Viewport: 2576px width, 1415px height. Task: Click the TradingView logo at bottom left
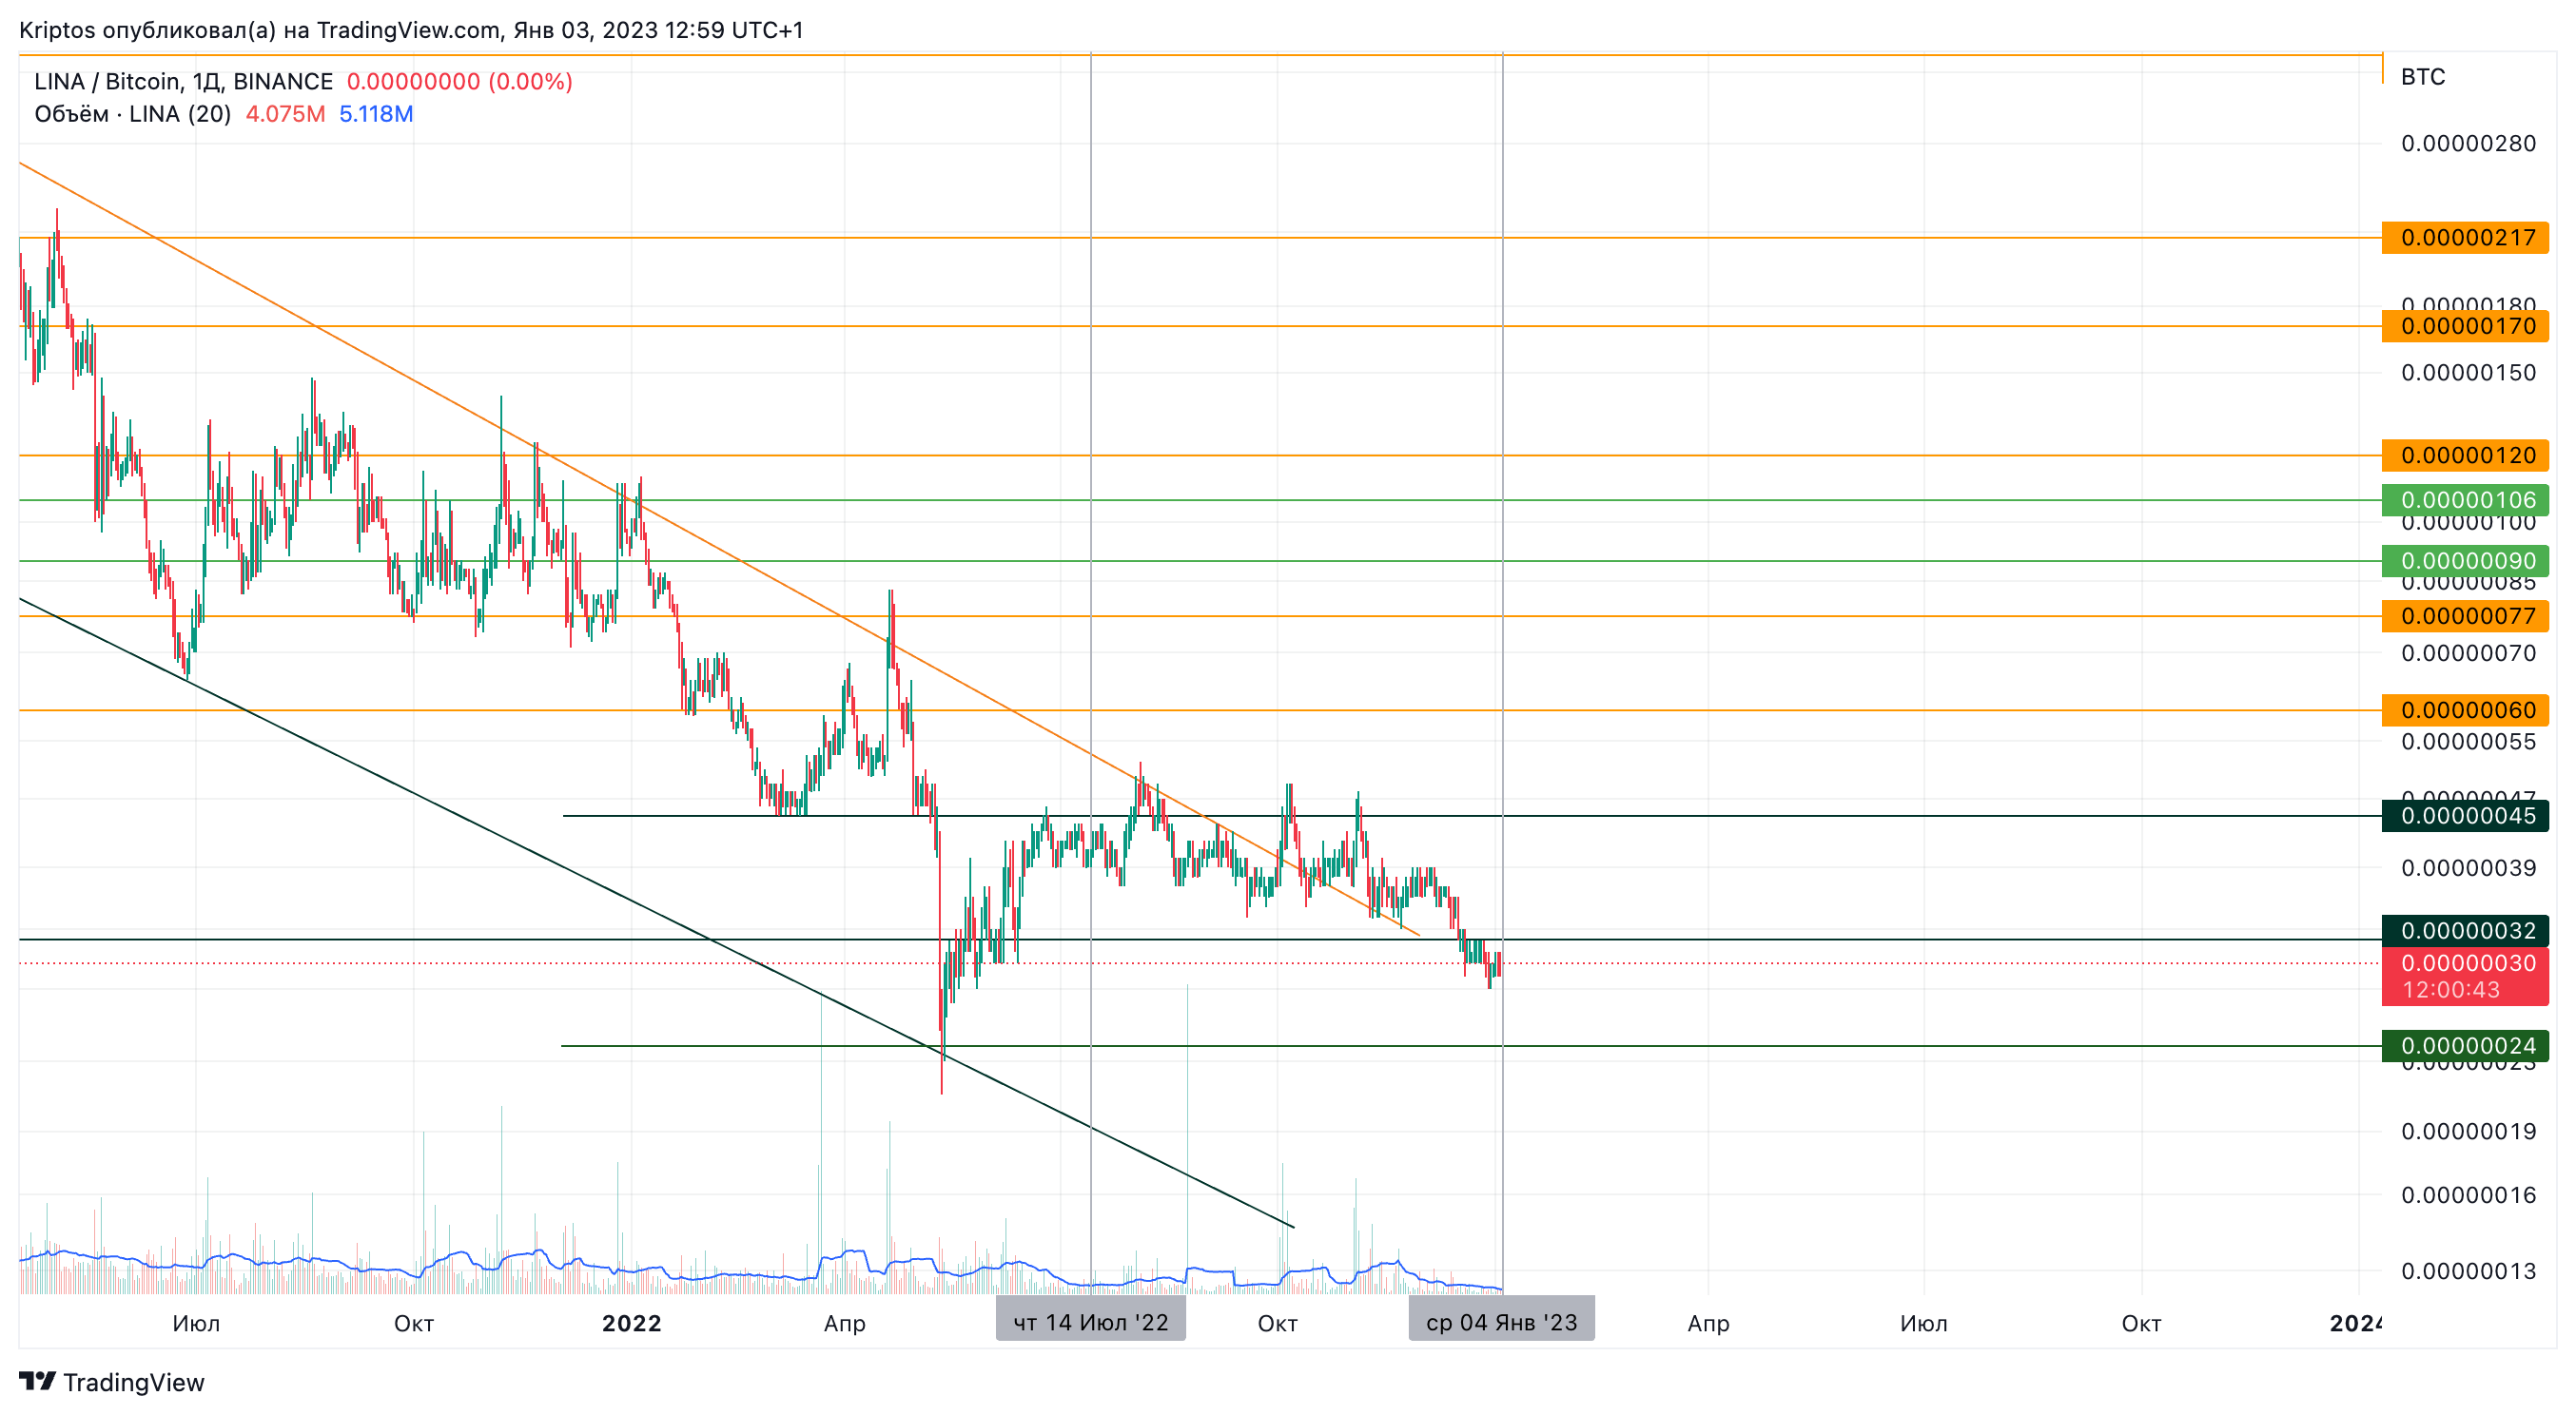point(111,1382)
